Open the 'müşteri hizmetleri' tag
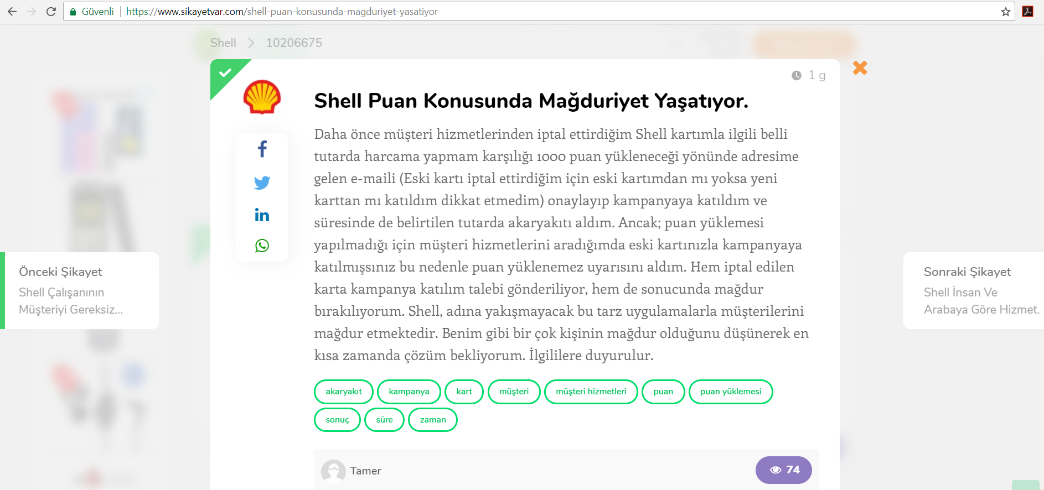 pos(591,392)
